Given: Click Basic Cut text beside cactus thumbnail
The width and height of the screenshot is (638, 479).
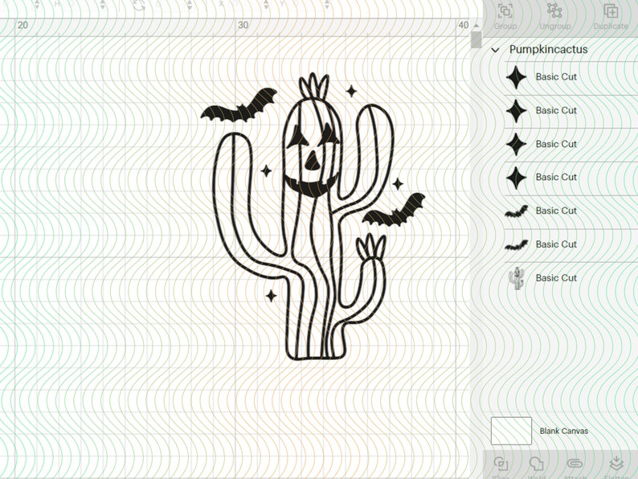Looking at the screenshot, I should [556, 278].
